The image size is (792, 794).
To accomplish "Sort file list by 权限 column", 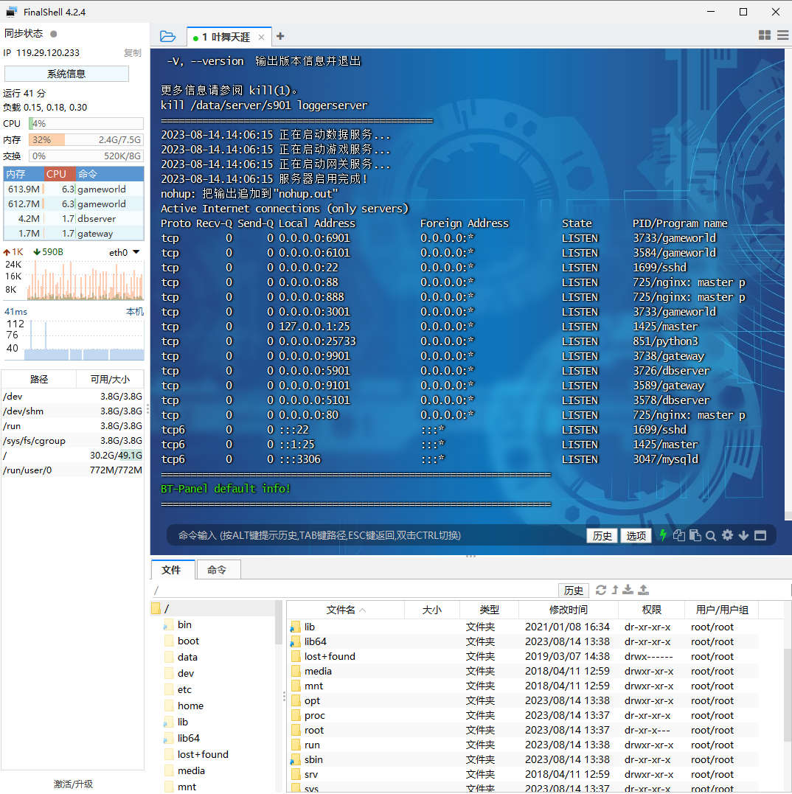I will [x=651, y=610].
